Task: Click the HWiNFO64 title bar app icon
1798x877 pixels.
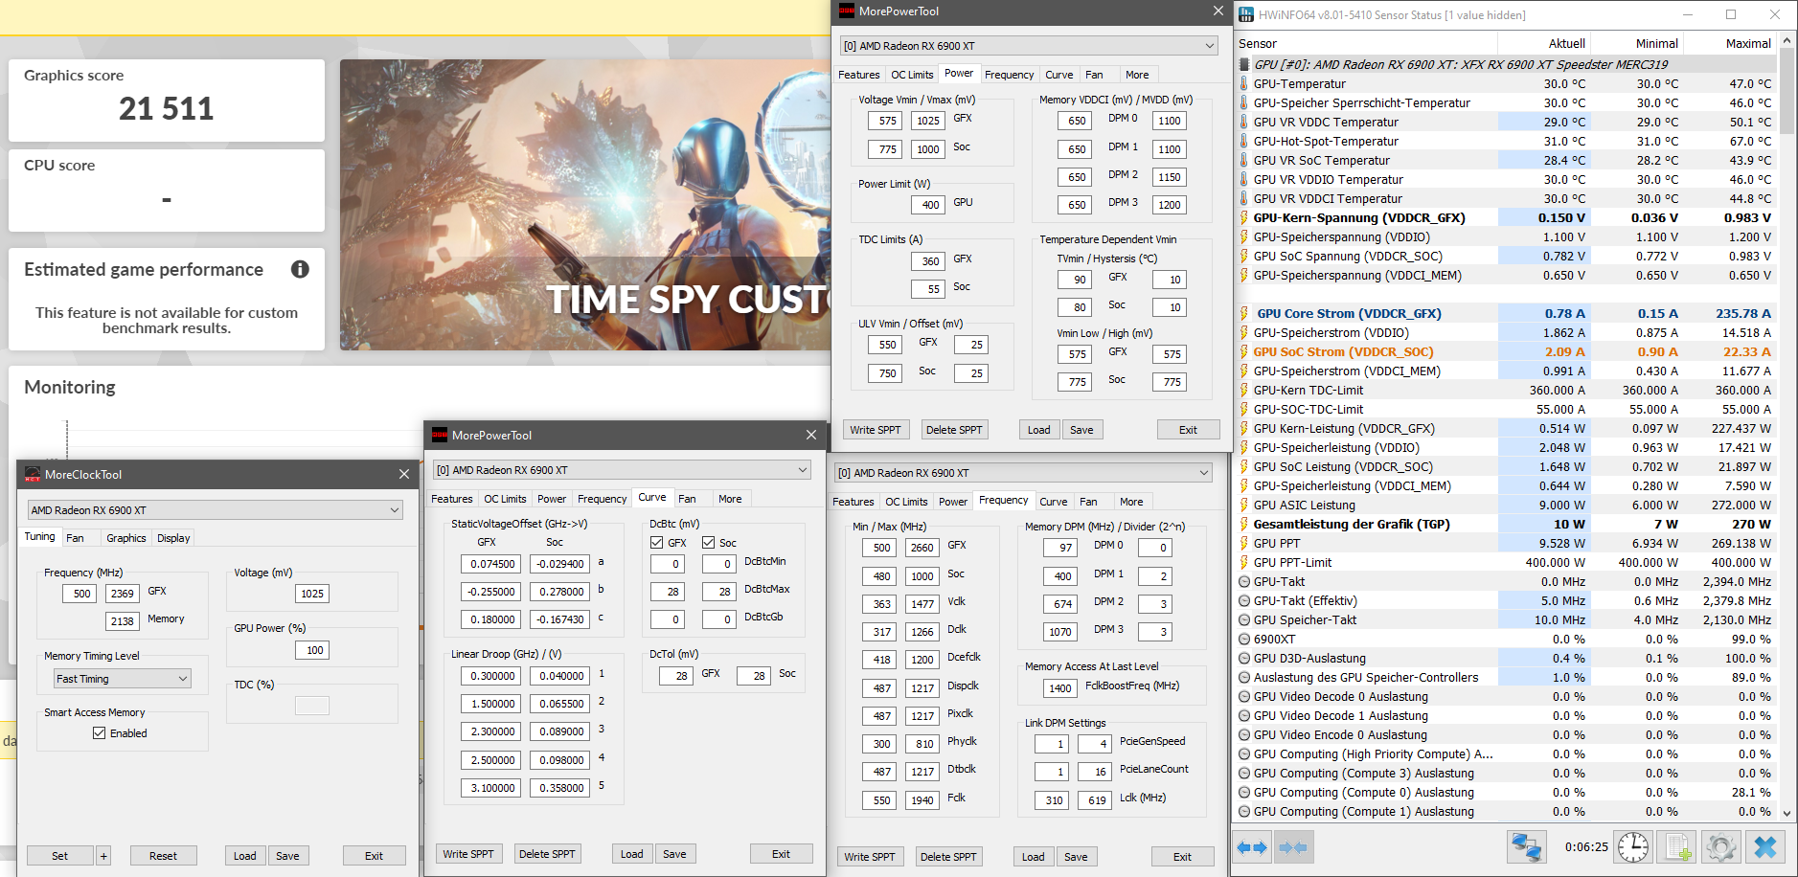Action: pos(1246,14)
